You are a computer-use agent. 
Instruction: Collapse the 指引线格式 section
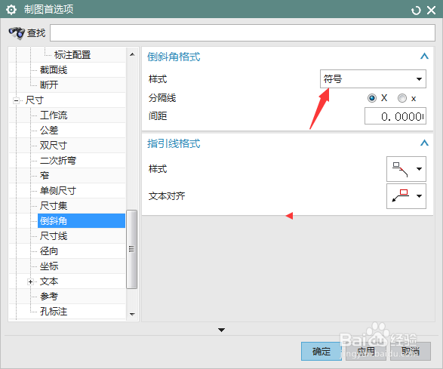424,143
